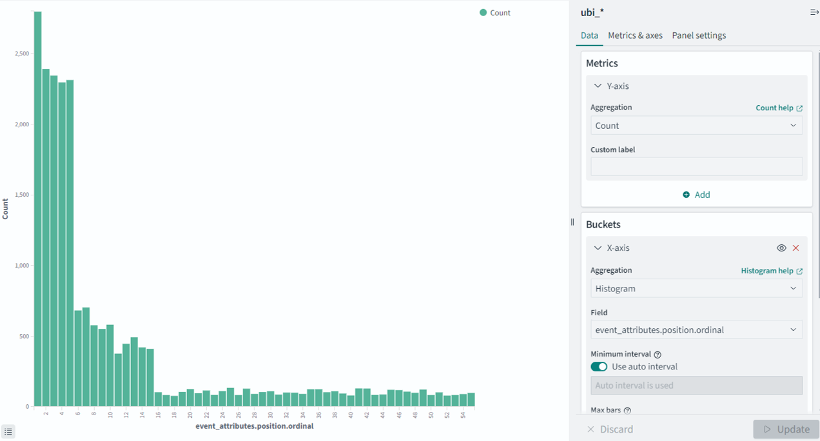Toggle the chart legend list icon
Image resolution: width=820 pixels, height=441 pixels.
[x=8, y=431]
